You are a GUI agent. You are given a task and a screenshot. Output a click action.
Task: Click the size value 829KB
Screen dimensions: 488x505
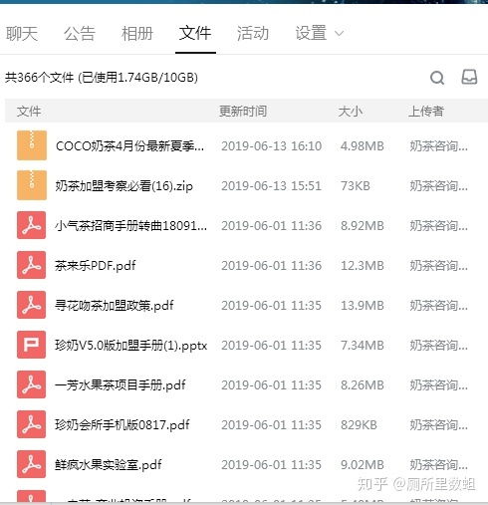(x=359, y=425)
